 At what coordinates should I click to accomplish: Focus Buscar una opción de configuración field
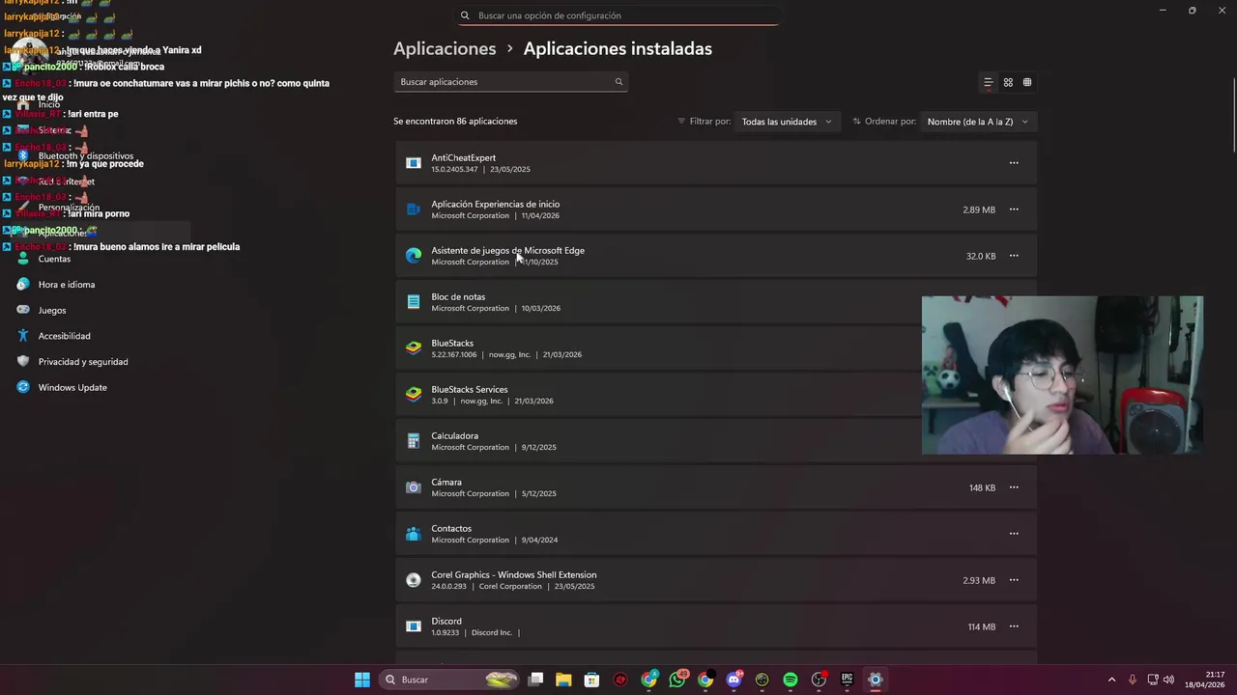pos(618,15)
